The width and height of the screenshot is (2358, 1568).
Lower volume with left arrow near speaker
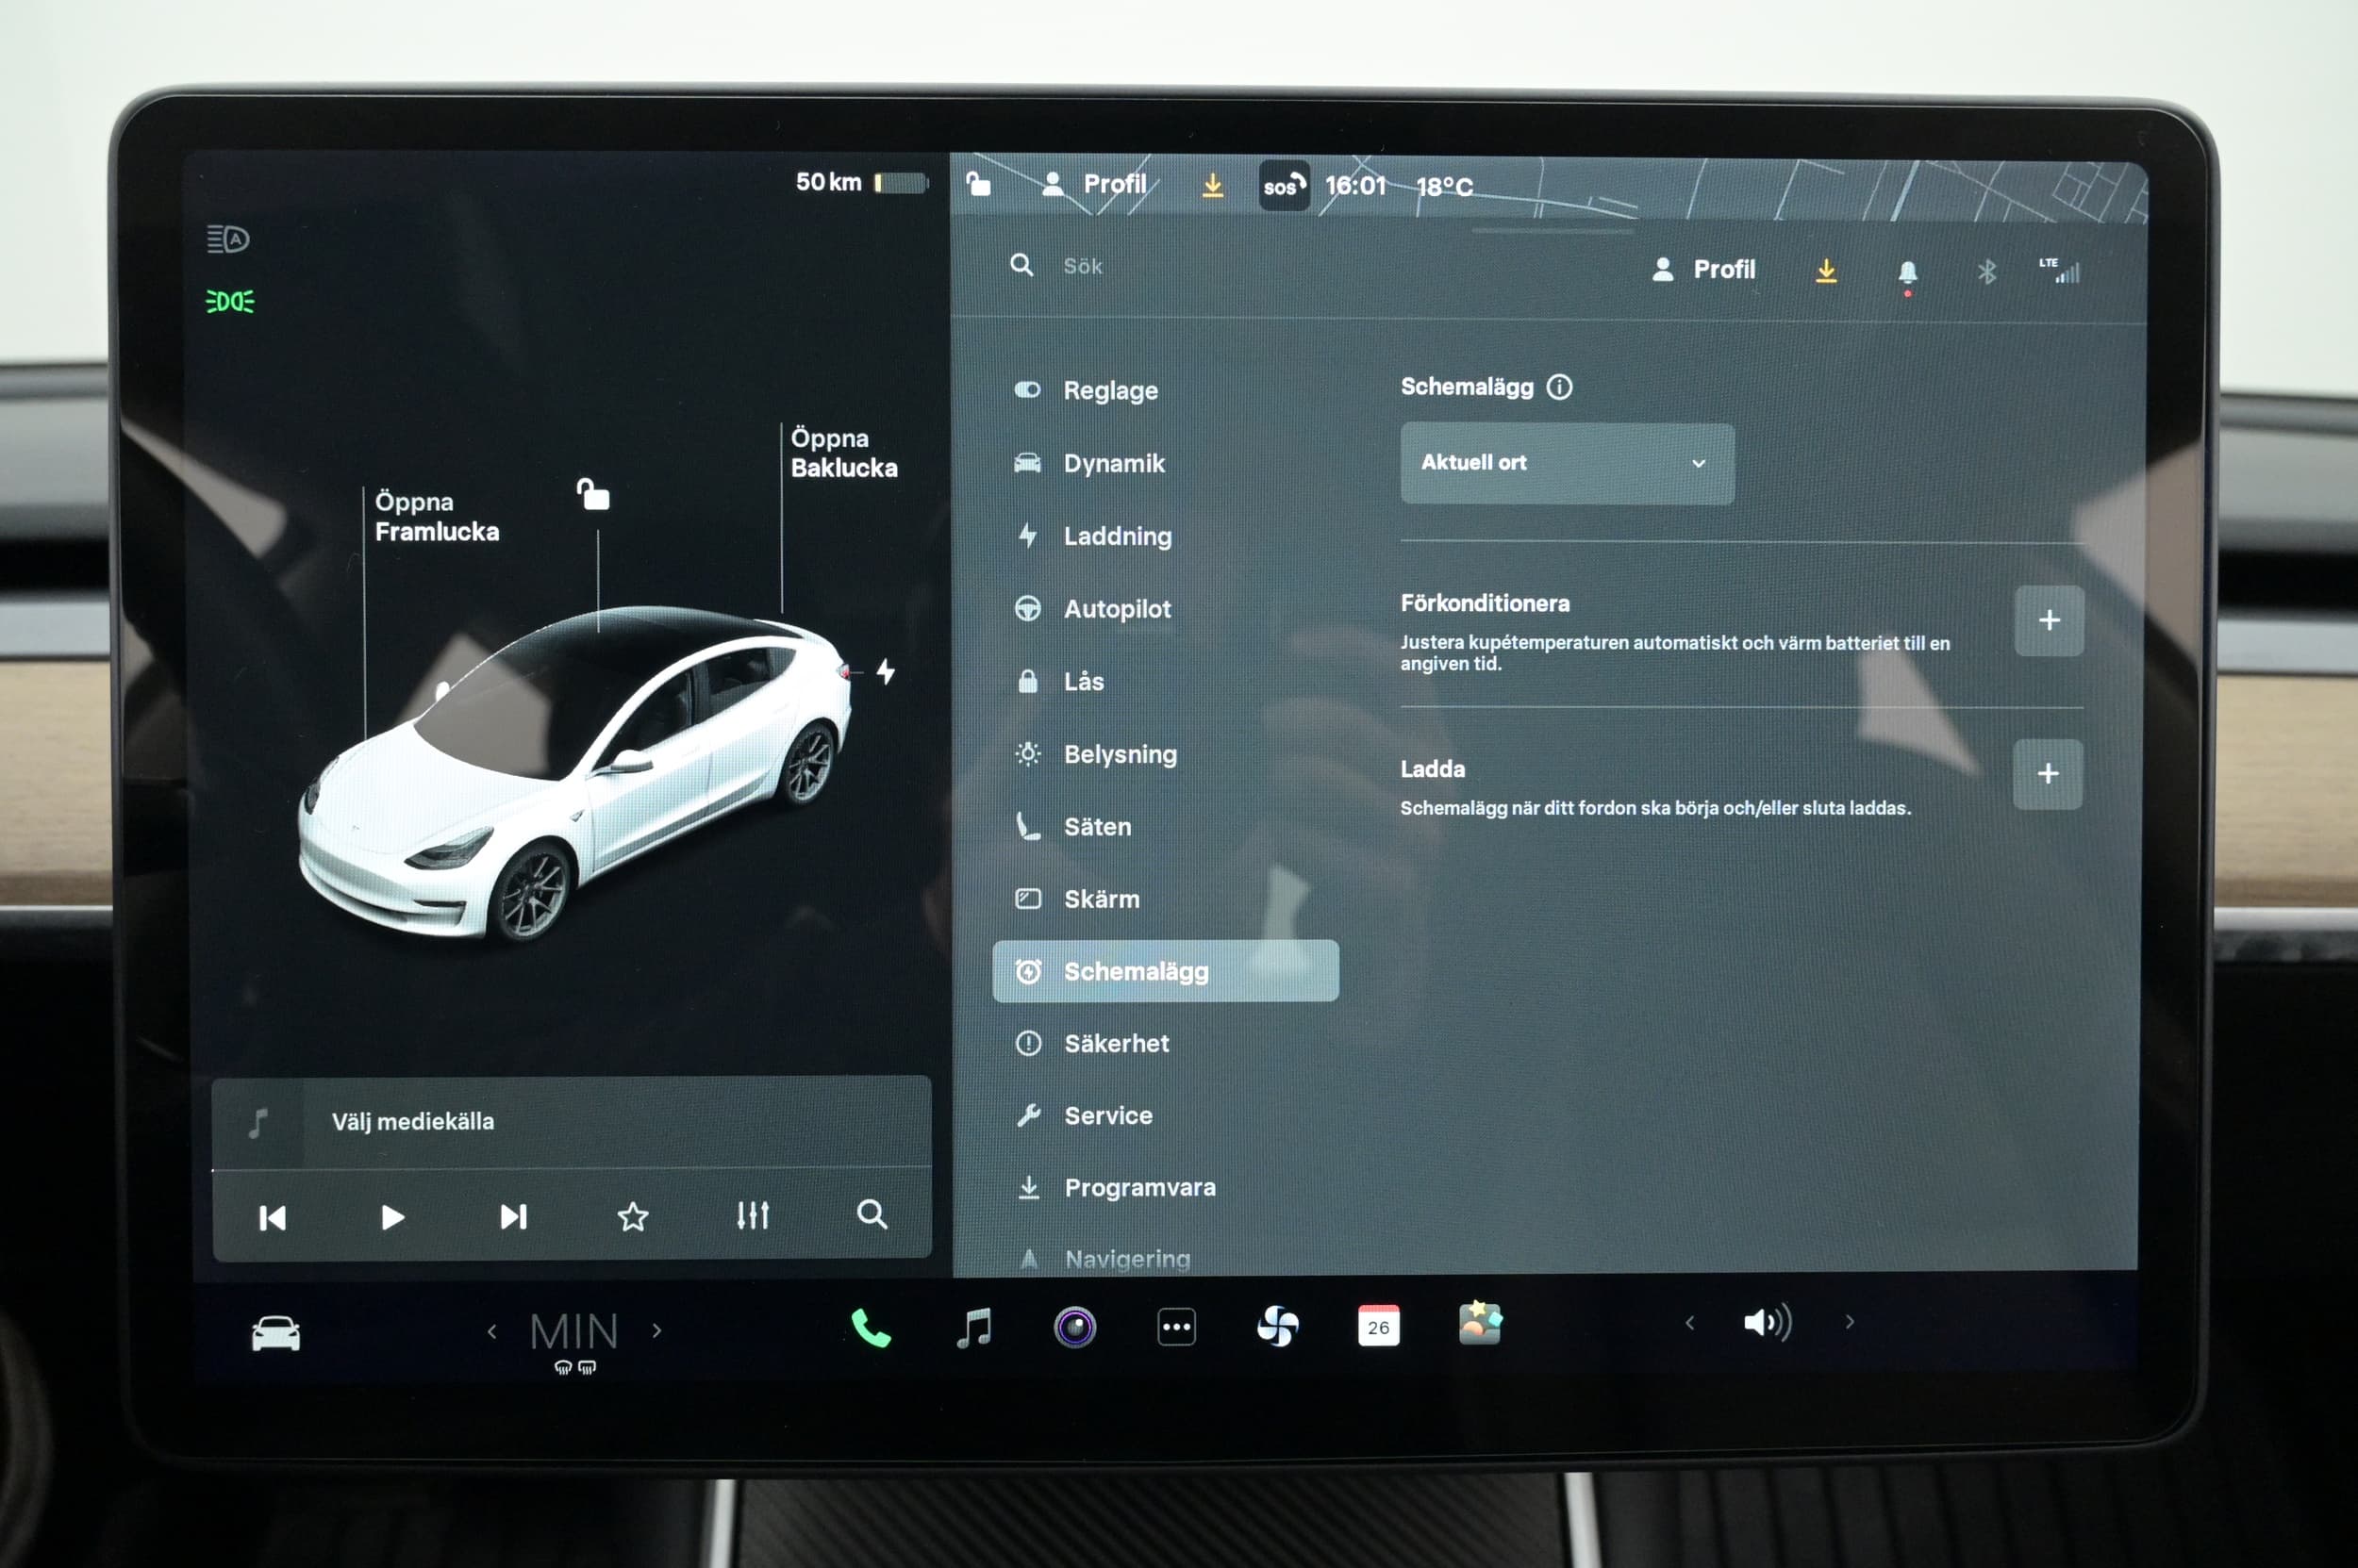point(1689,1323)
